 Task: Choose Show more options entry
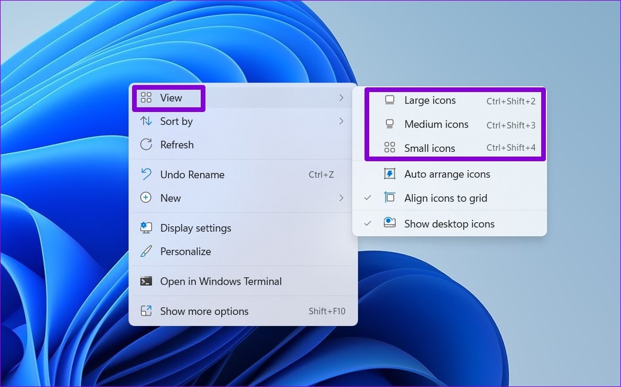(x=243, y=311)
